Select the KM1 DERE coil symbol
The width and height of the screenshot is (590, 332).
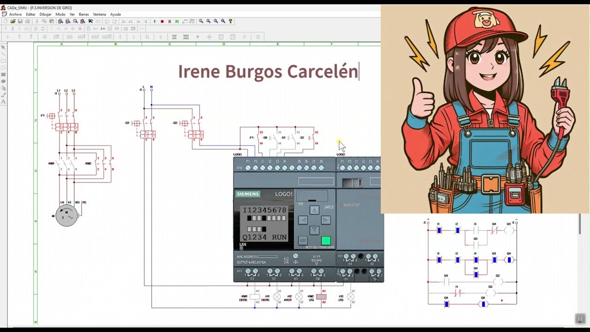255,296
